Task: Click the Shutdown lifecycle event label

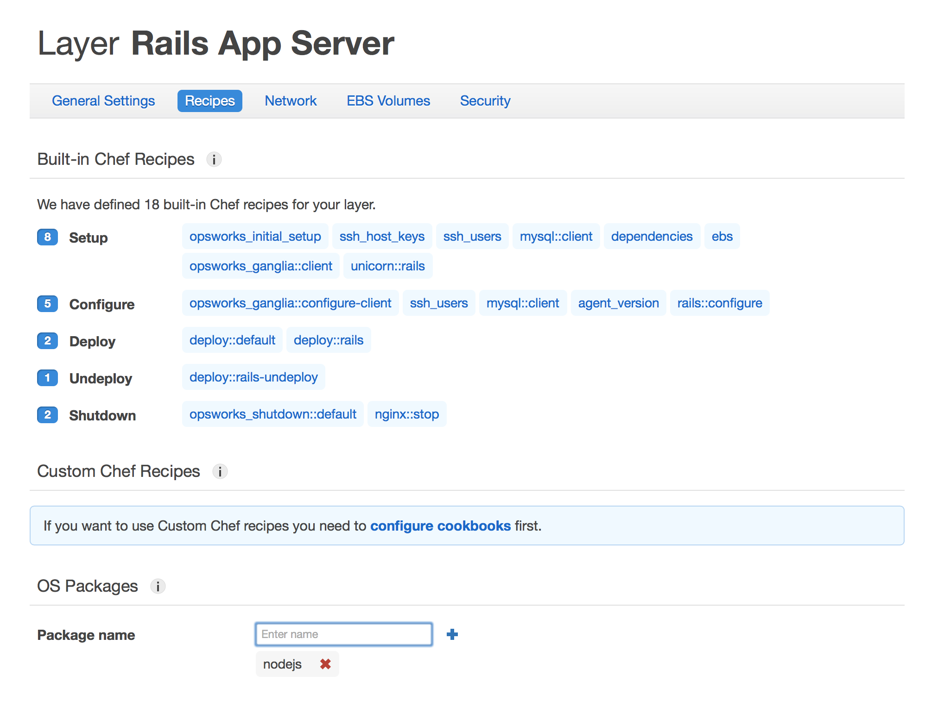Action: coord(102,415)
